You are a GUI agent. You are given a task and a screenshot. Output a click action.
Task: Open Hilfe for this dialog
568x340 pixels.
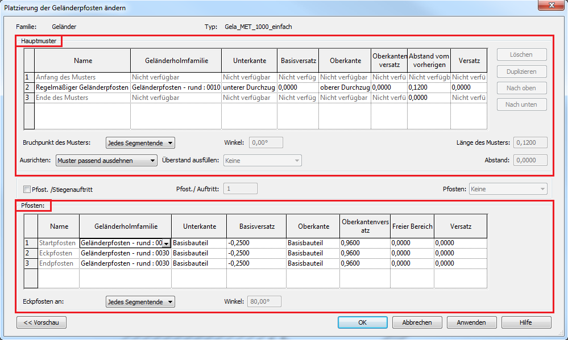click(x=526, y=322)
